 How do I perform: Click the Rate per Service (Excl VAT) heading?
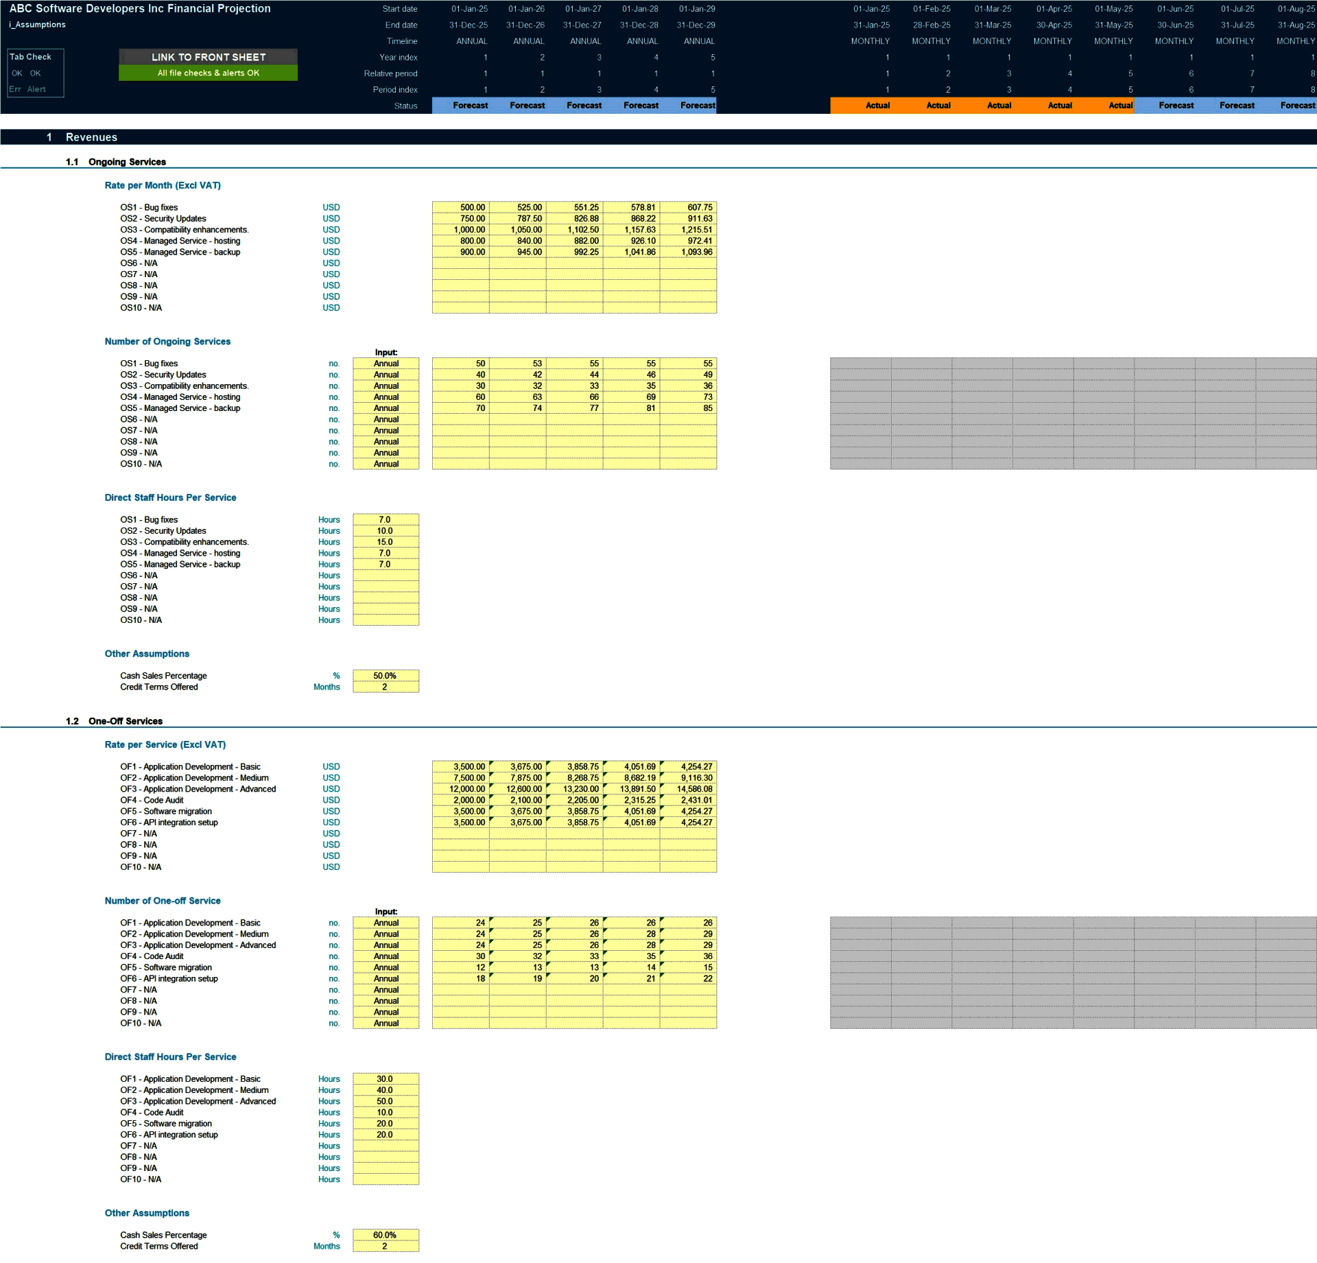(165, 744)
